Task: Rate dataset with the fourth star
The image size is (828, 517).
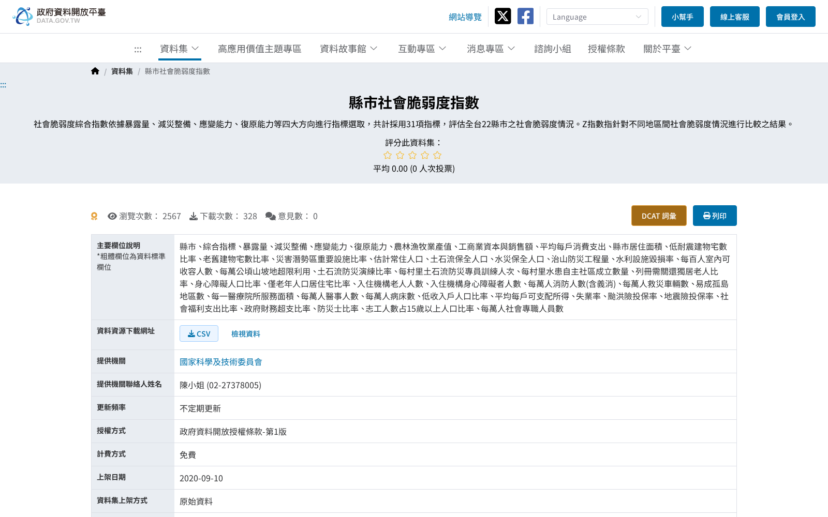Action: pyautogui.click(x=425, y=155)
